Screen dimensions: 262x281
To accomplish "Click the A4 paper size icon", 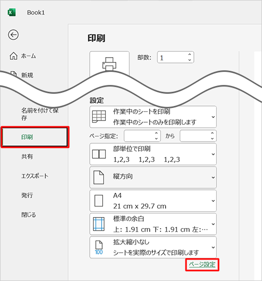I will [x=99, y=201].
